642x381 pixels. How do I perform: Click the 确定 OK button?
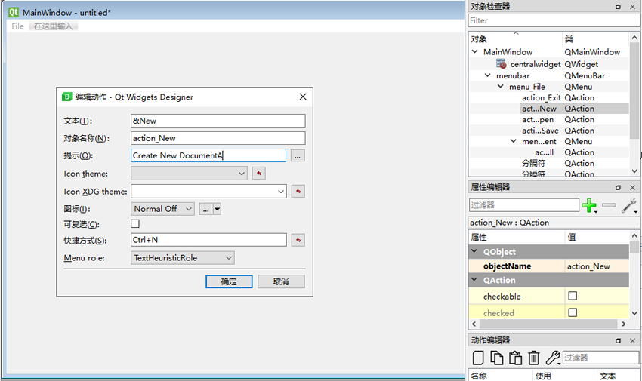(229, 281)
